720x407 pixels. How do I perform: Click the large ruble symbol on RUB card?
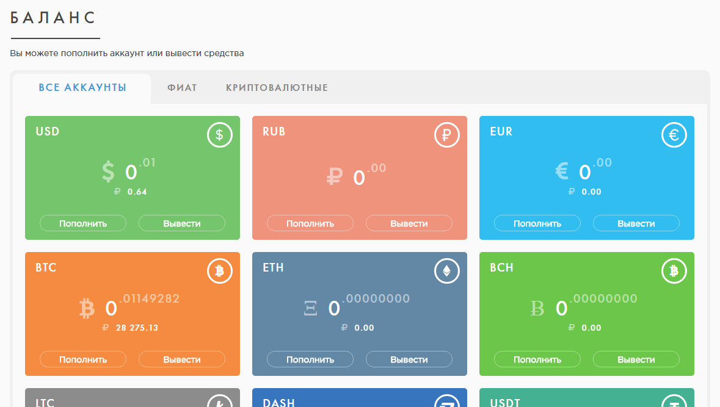tap(335, 177)
